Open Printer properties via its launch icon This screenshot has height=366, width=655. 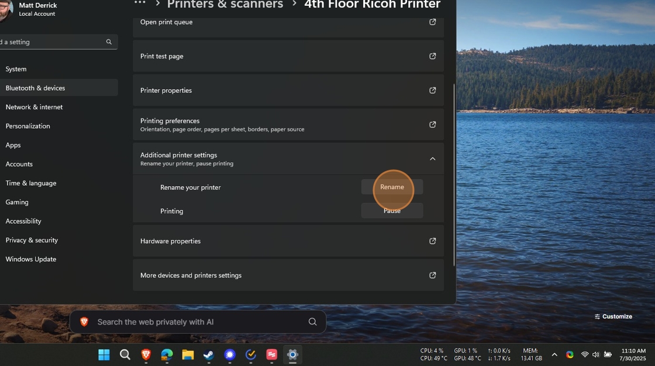[x=432, y=90]
